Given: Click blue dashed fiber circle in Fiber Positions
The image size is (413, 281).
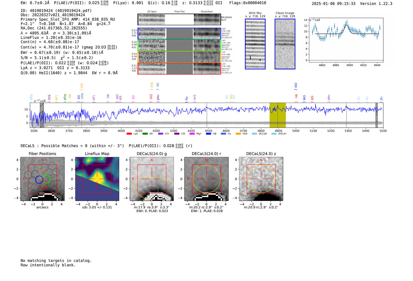Looking at the screenshot, I should (39, 179).
